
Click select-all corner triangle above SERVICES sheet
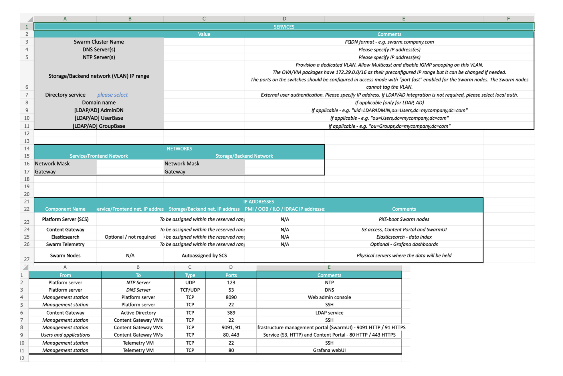[x=30, y=19]
